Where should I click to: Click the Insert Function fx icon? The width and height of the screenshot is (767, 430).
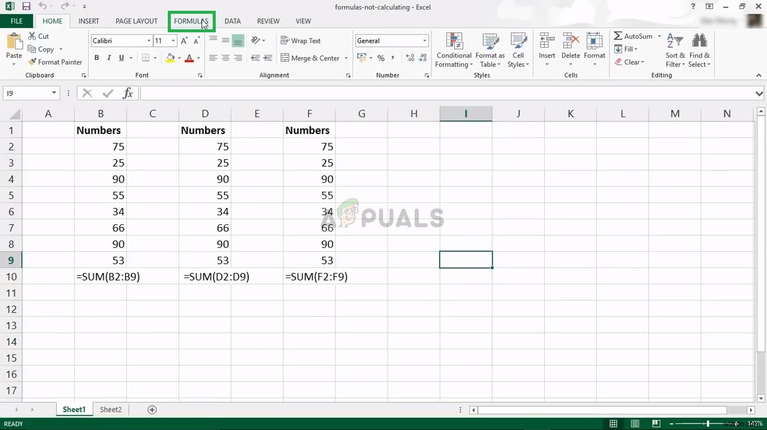click(128, 93)
